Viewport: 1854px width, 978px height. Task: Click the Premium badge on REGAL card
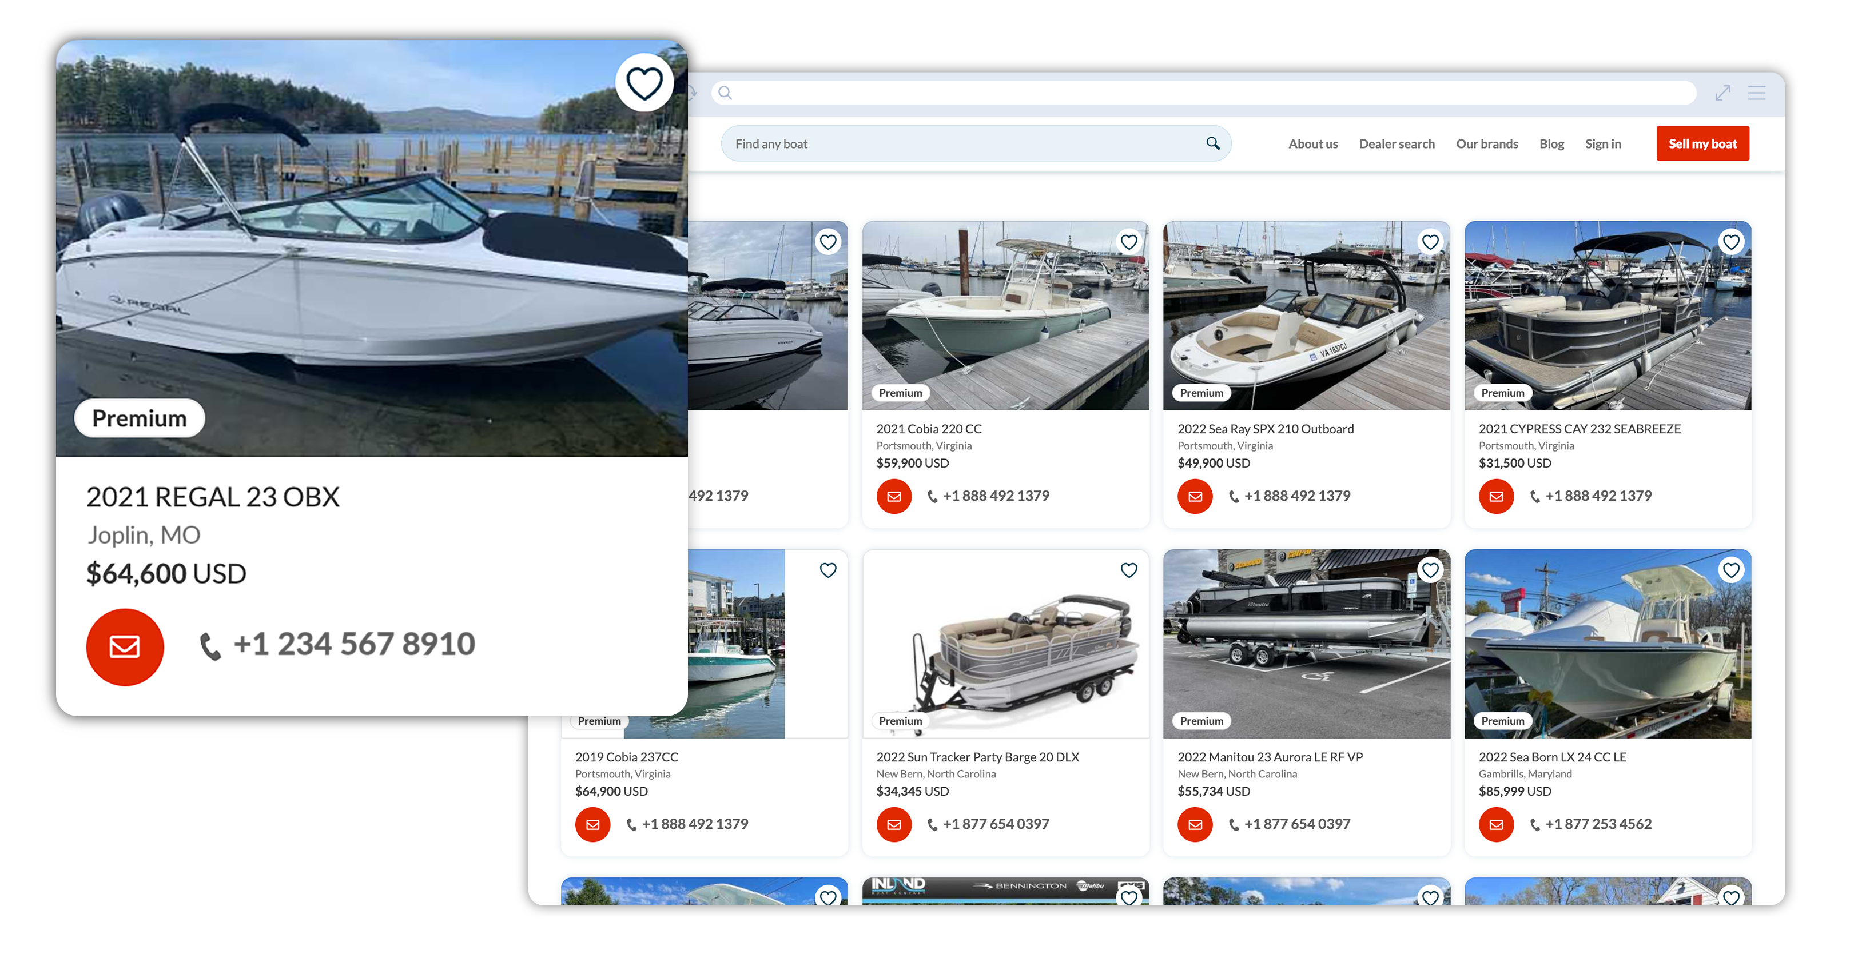[140, 418]
